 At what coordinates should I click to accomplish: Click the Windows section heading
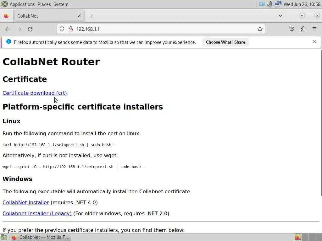point(18,179)
